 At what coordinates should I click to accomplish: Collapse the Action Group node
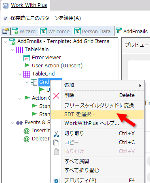click(20, 99)
